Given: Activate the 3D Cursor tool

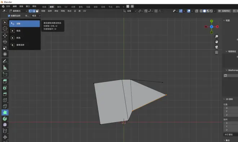Looking at the screenshot, I should click(x=5, y=28).
